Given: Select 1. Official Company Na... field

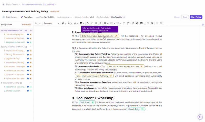Looking at the screenshot, I should [14, 35].
